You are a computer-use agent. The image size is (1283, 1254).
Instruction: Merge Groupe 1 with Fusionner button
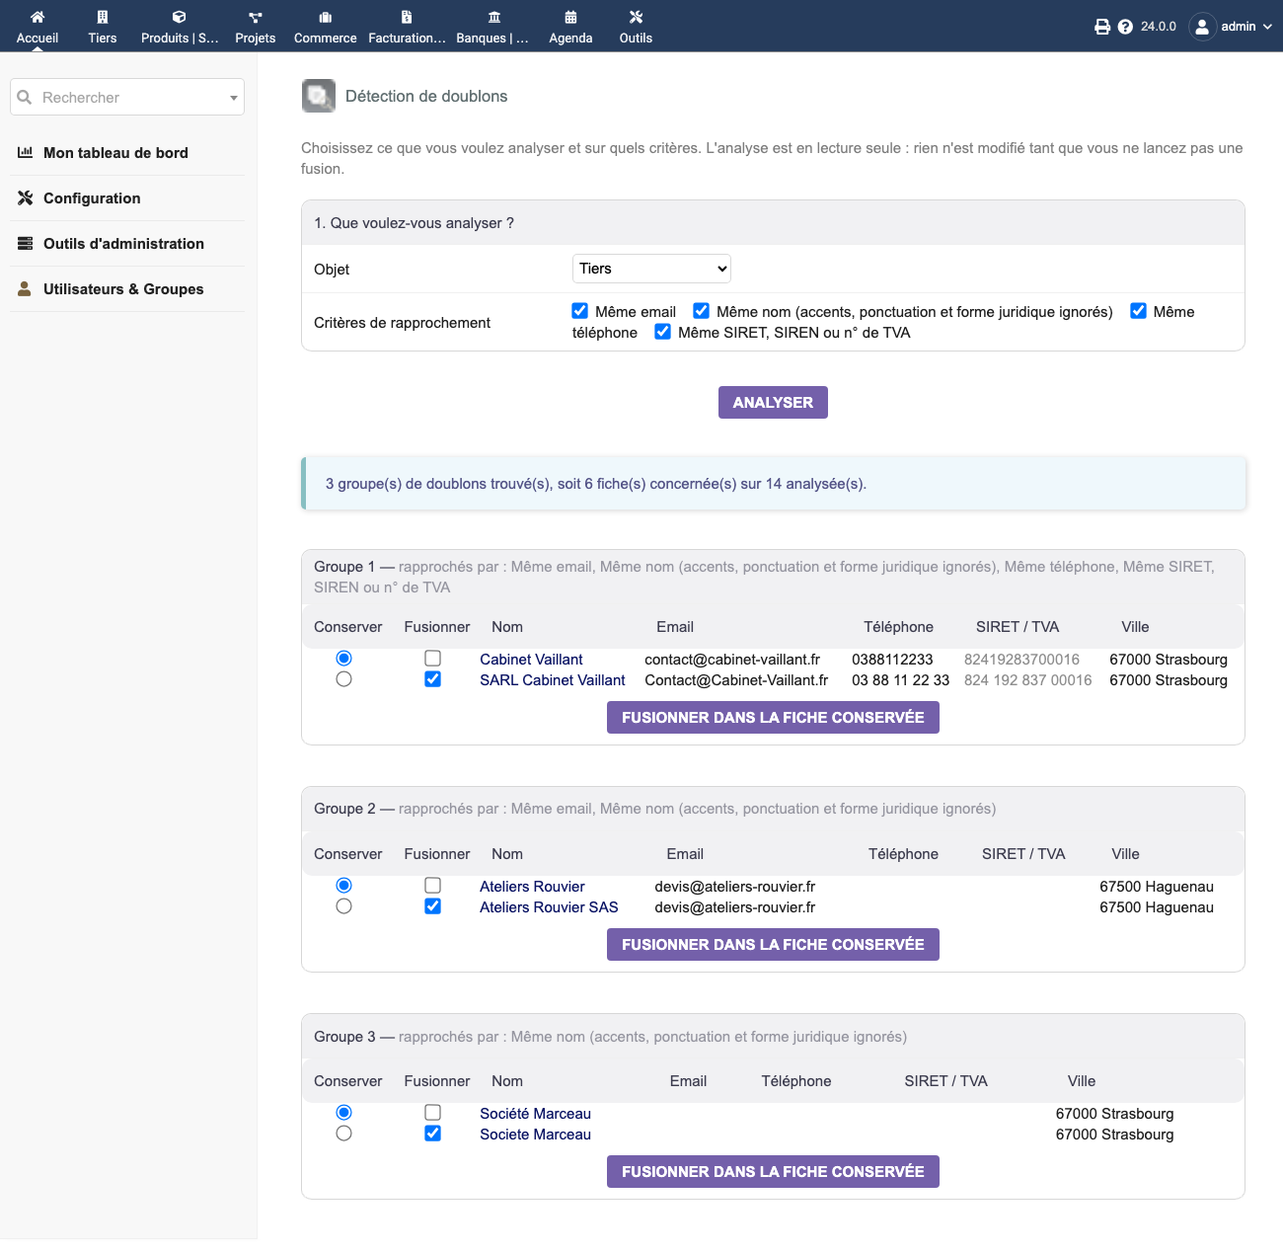pos(773,718)
